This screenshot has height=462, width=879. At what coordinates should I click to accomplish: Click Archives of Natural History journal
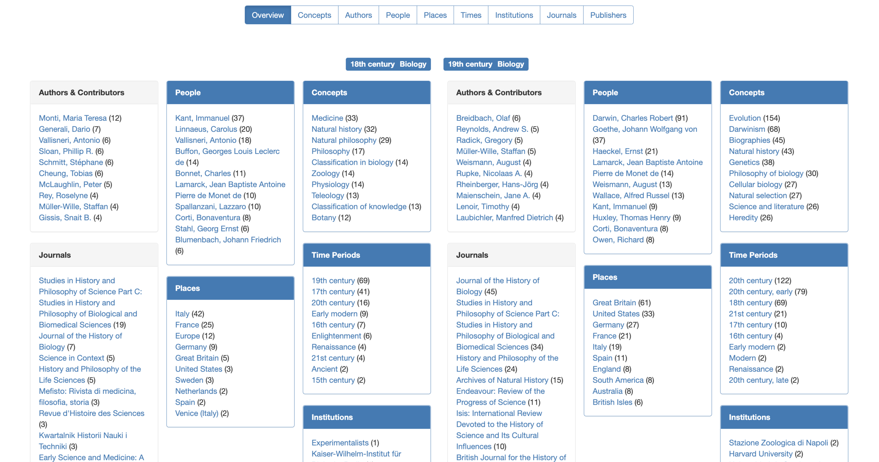point(502,380)
